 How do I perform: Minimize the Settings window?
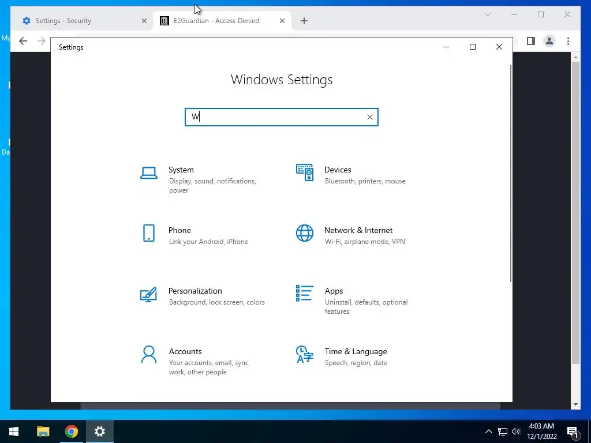point(446,47)
